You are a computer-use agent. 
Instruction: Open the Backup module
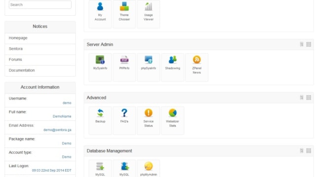100,120
